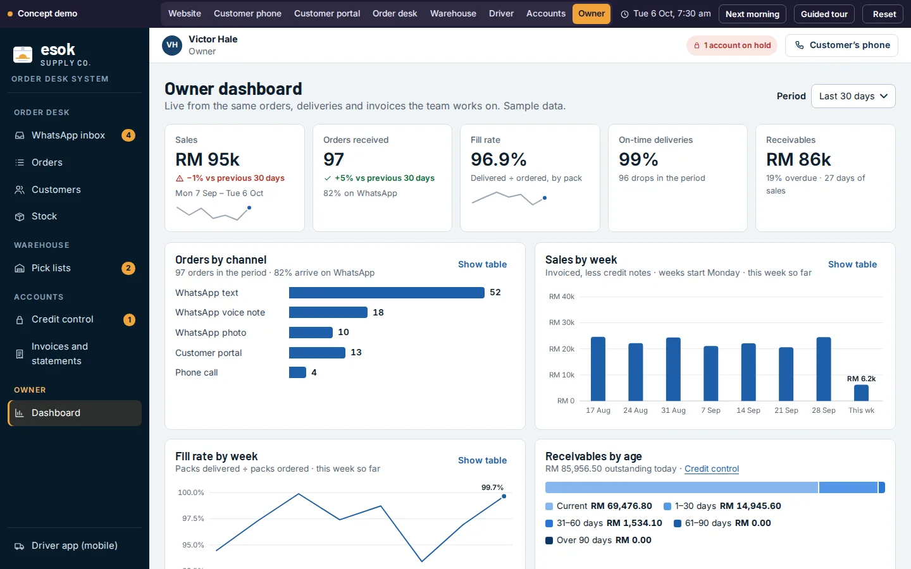The height and width of the screenshot is (569, 911).
Task: Click the VH user avatar
Action: coord(172,45)
